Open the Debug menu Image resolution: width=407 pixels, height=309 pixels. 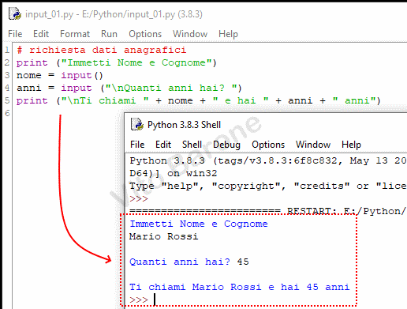click(x=226, y=145)
